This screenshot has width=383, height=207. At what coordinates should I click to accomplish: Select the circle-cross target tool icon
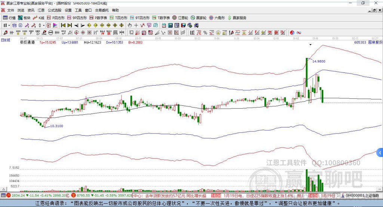(x=76, y=33)
